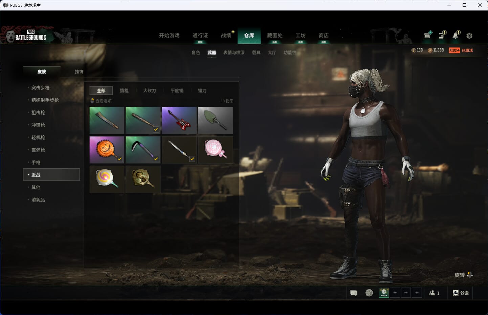Switch to the 表情与喷漆 sub-tab
Screen dimensions: 488x315
(x=234, y=53)
